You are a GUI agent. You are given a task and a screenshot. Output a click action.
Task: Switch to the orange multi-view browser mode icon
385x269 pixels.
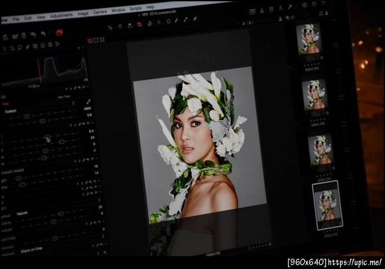click(x=90, y=41)
